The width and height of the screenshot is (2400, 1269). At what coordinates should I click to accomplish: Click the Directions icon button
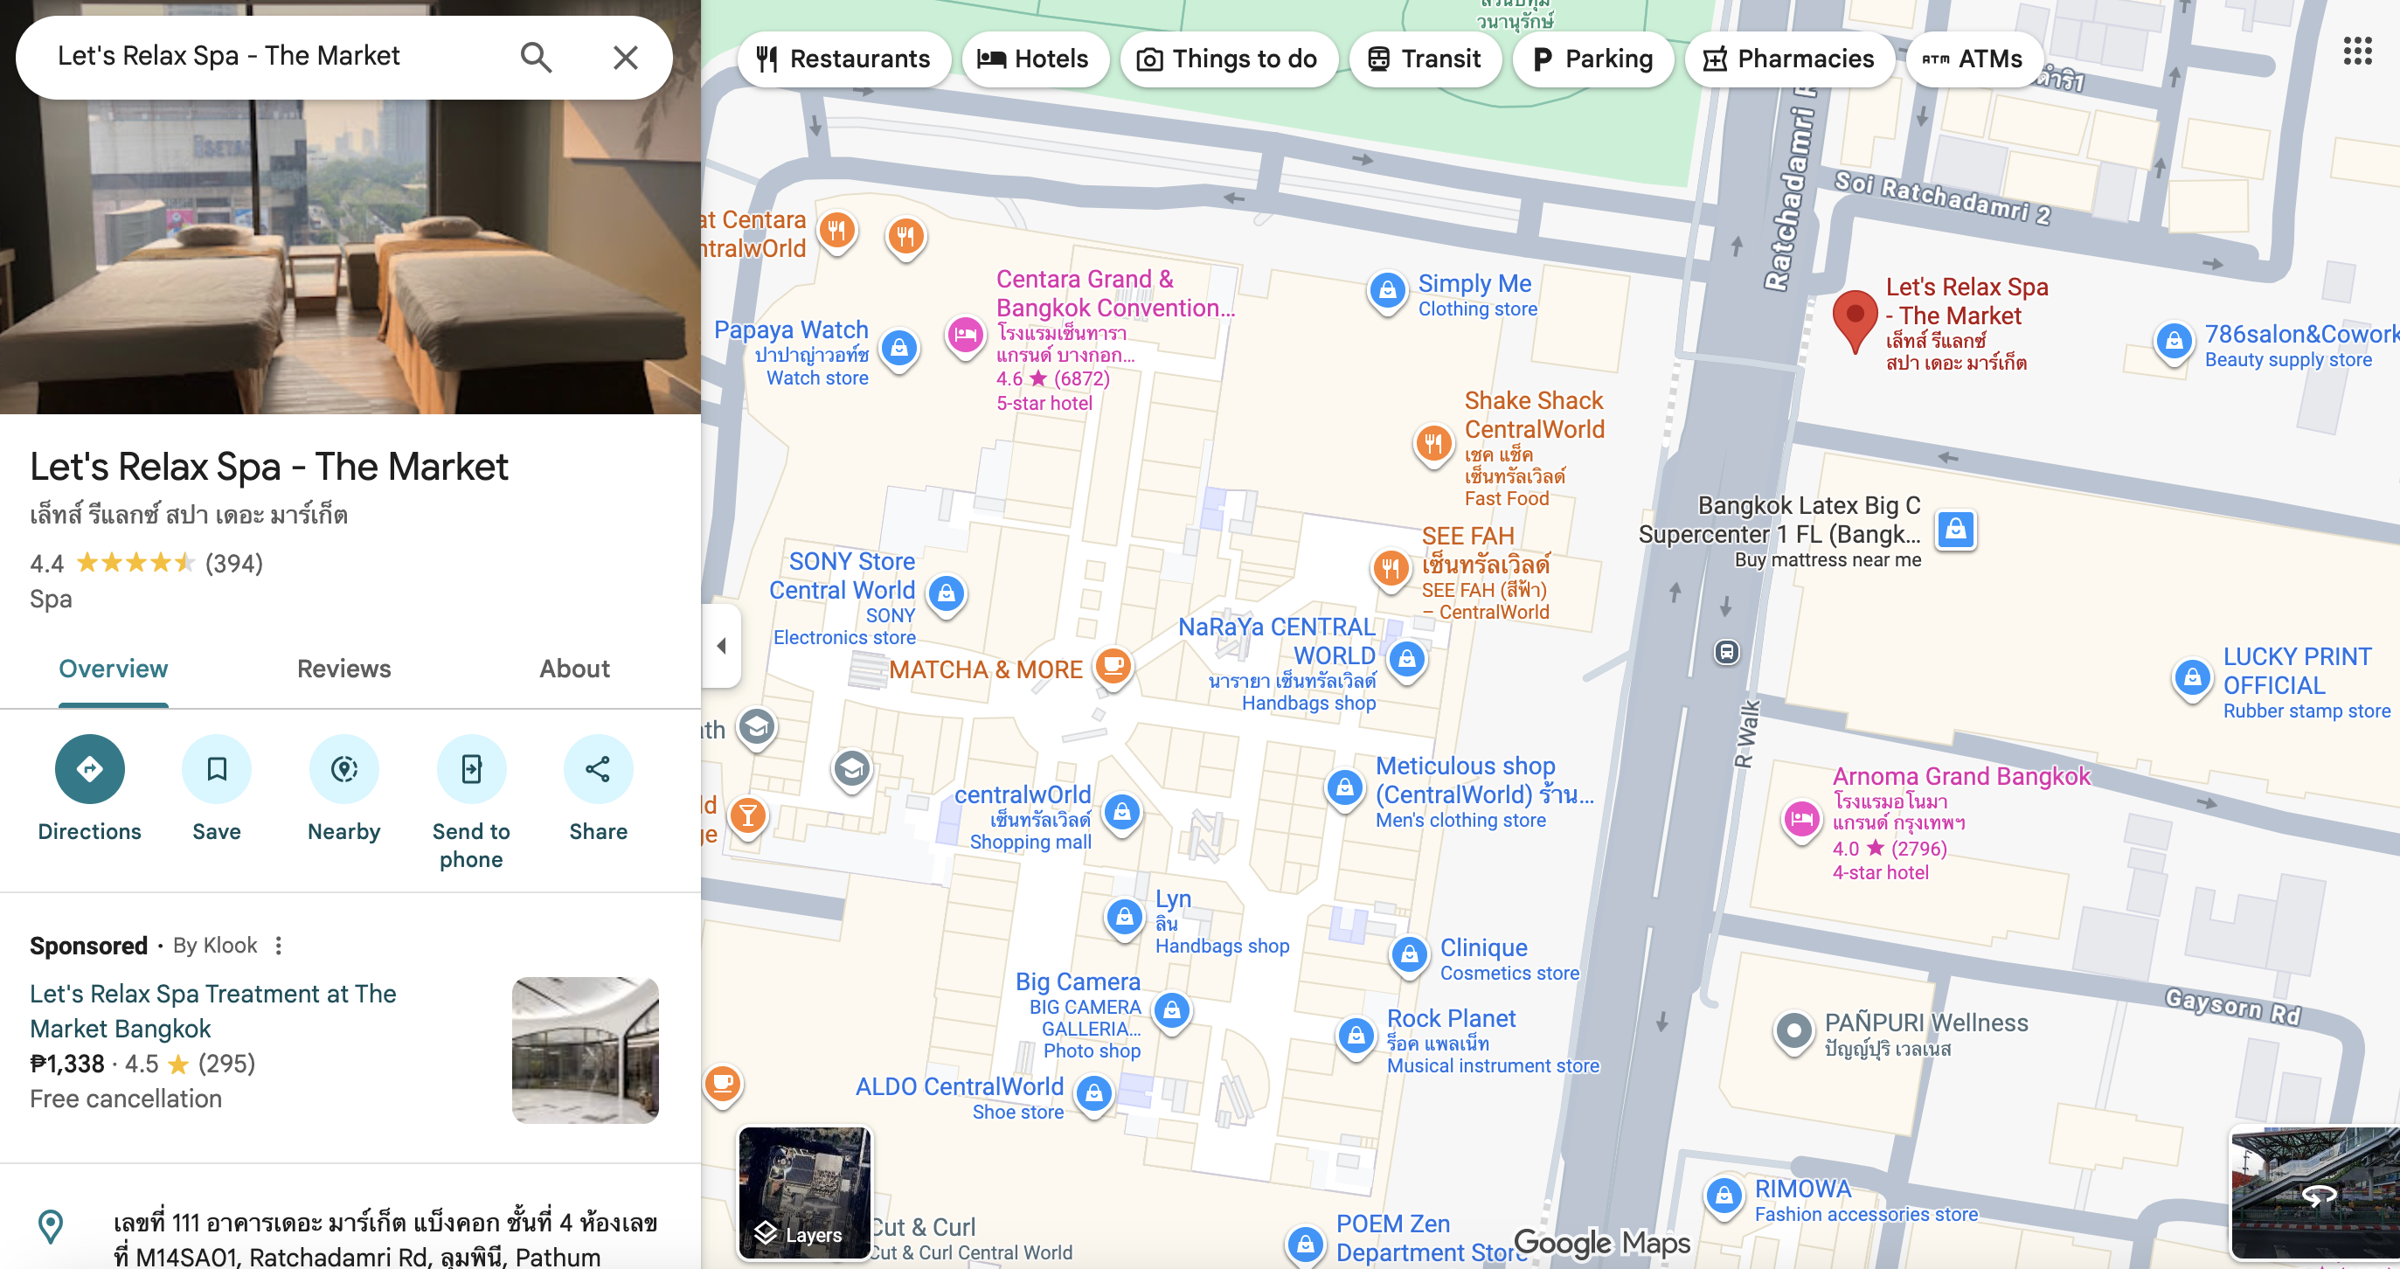[x=89, y=769]
